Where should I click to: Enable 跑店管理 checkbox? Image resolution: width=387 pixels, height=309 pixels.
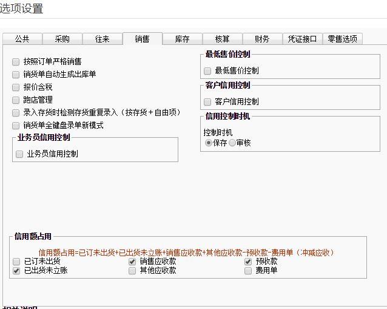[x=16, y=100]
